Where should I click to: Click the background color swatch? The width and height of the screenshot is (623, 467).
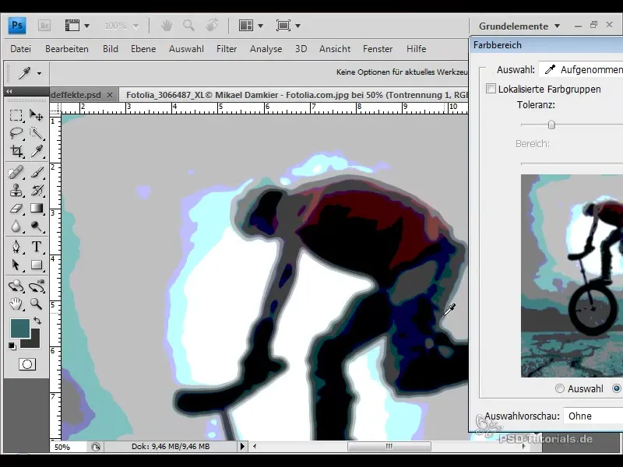[x=33, y=342]
